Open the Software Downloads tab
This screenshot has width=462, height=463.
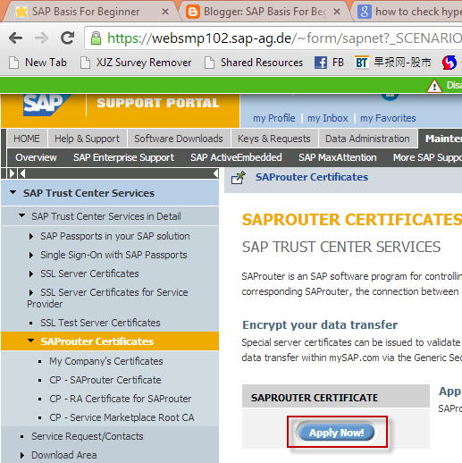point(179,139)
